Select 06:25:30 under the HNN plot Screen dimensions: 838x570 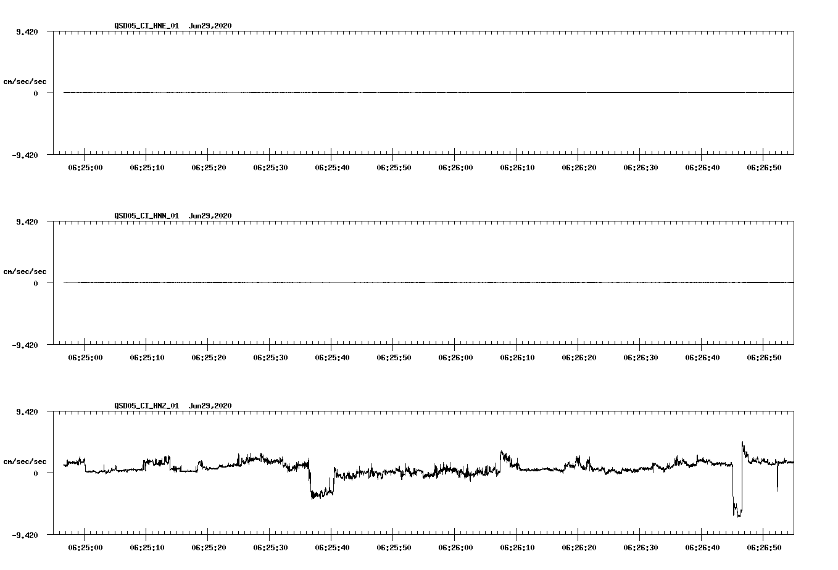(x=270, y=357)
